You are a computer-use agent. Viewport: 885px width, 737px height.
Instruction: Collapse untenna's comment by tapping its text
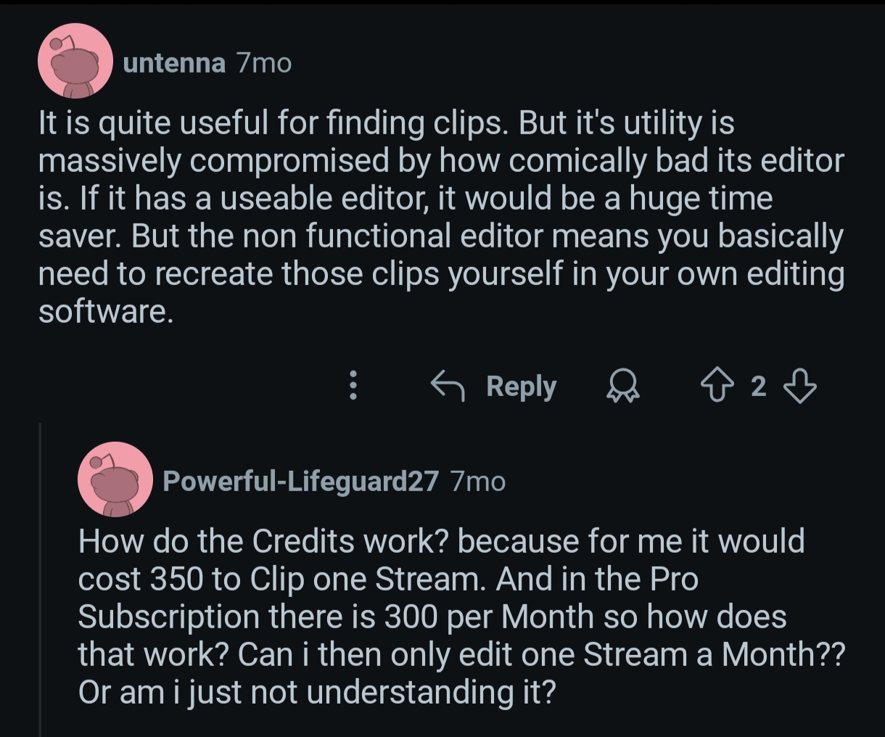coord(441,218)
